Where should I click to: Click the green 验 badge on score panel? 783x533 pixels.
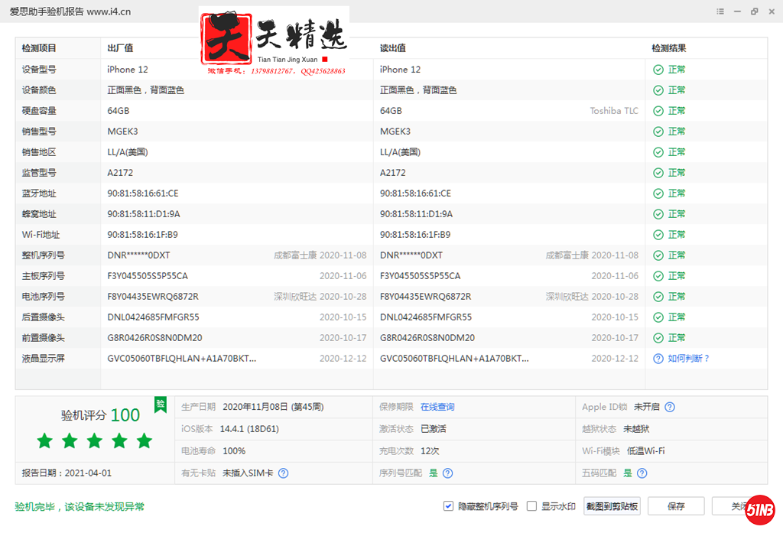160,404
